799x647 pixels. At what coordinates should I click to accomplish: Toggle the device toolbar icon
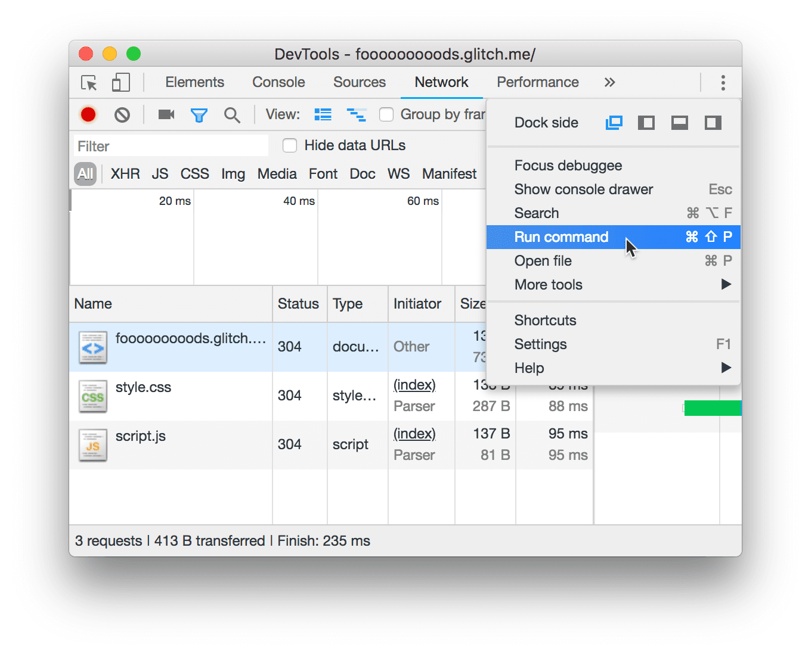click(x=120, y=83)
